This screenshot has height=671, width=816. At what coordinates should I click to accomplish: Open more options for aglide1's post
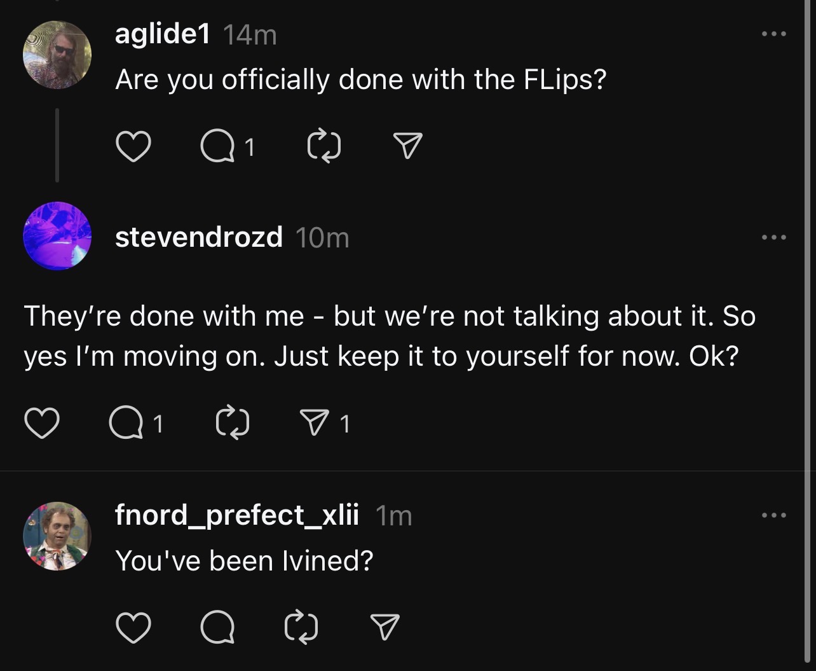point(774,34)
